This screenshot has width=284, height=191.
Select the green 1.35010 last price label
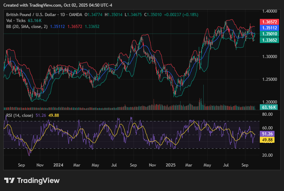269,34
